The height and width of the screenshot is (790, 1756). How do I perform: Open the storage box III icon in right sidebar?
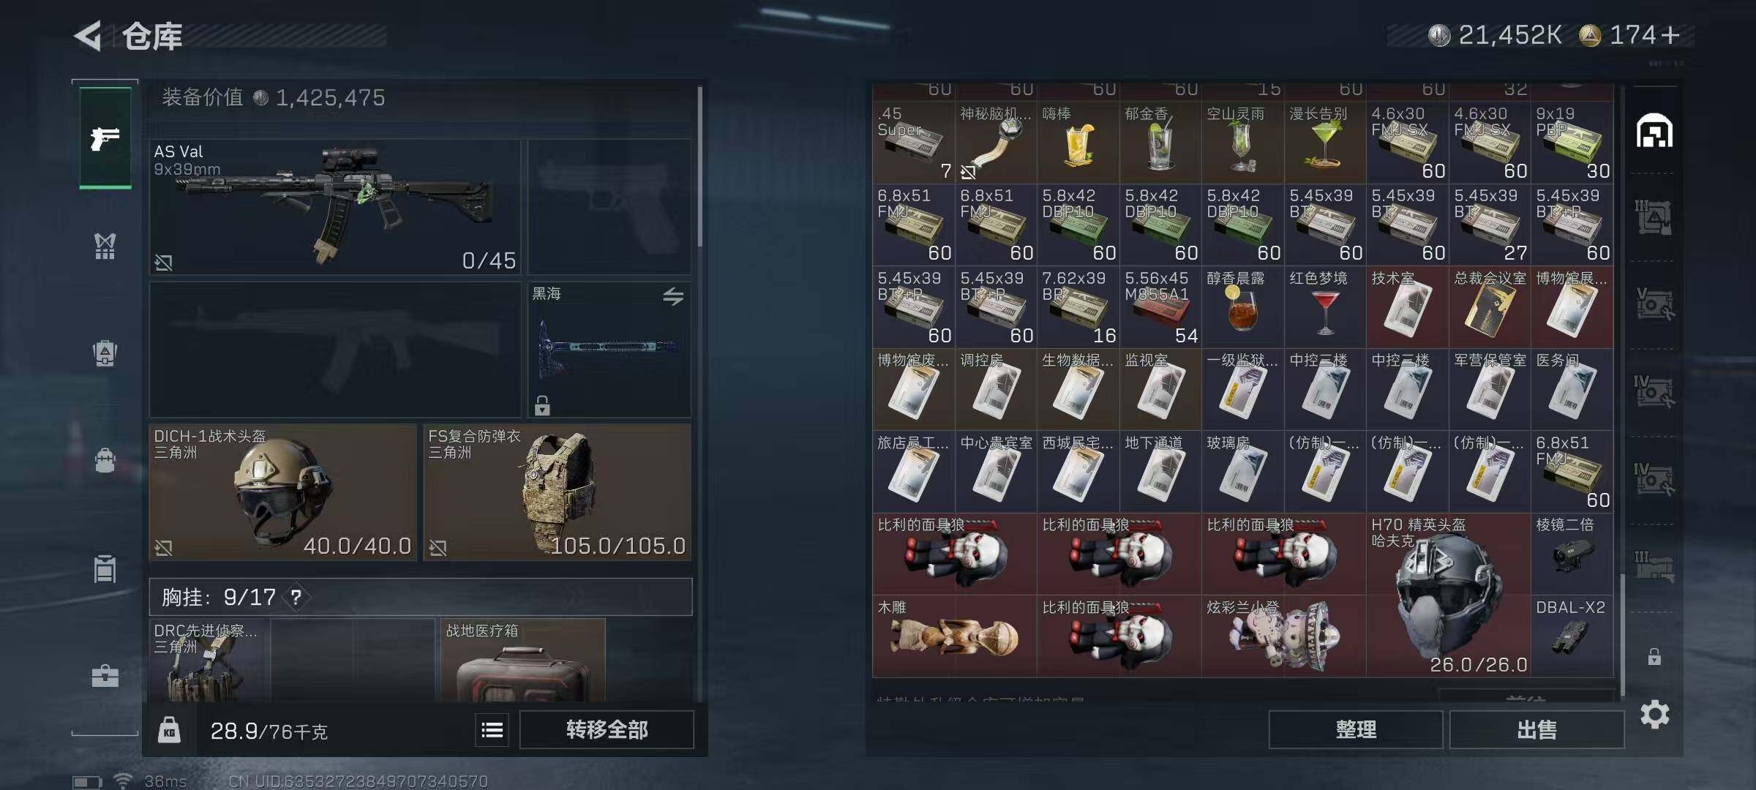point(1654,217)
